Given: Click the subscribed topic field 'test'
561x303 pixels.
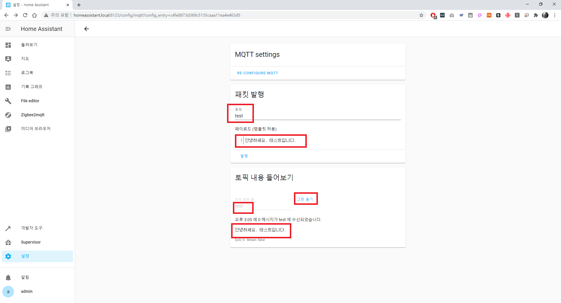Looking at the screenshot, I should tap(264, 206).
